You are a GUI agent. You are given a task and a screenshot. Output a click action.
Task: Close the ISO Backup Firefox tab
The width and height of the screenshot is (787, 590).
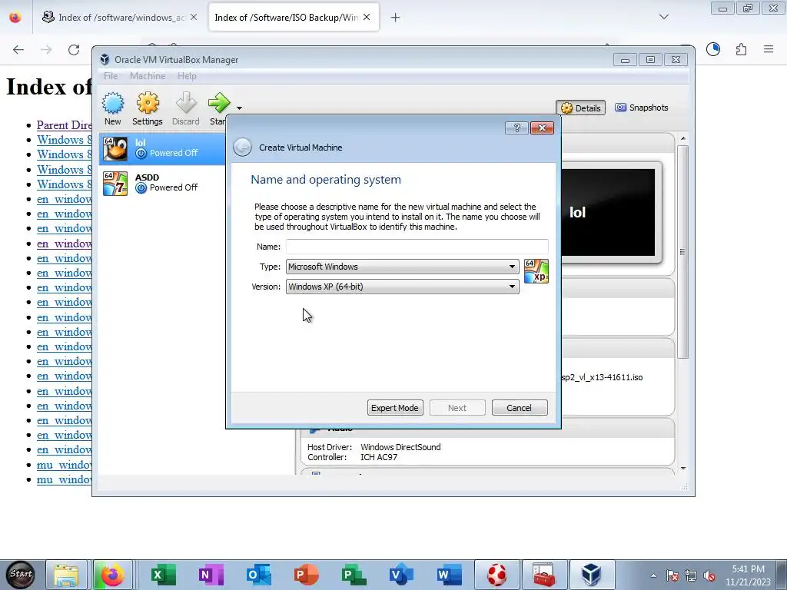(x=367, y=17)
